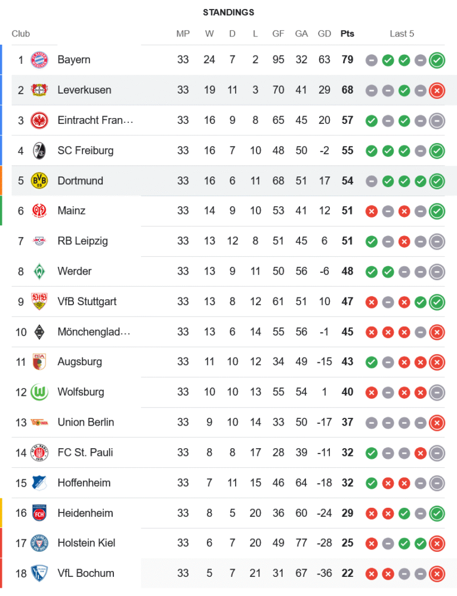Open the RB Leipzig logo icon
Viewport: 457px width, 596px height.
pyautogui.click(x=39, y=241)
